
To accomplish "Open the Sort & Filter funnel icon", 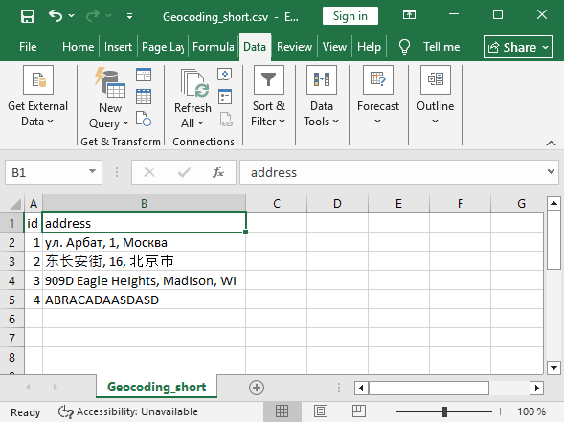I will 269,79.
